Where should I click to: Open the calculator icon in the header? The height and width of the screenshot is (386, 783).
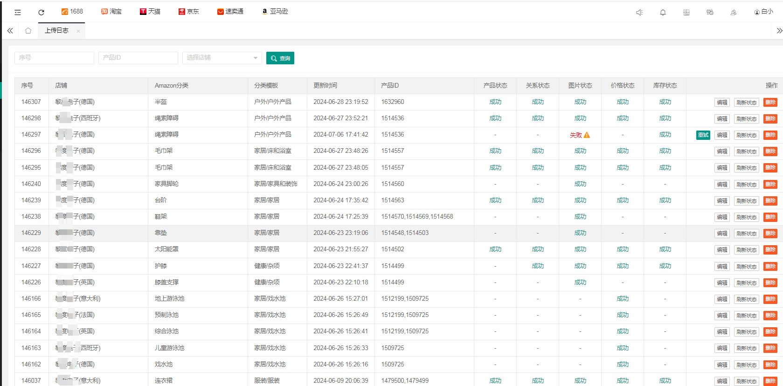(686, 12)
